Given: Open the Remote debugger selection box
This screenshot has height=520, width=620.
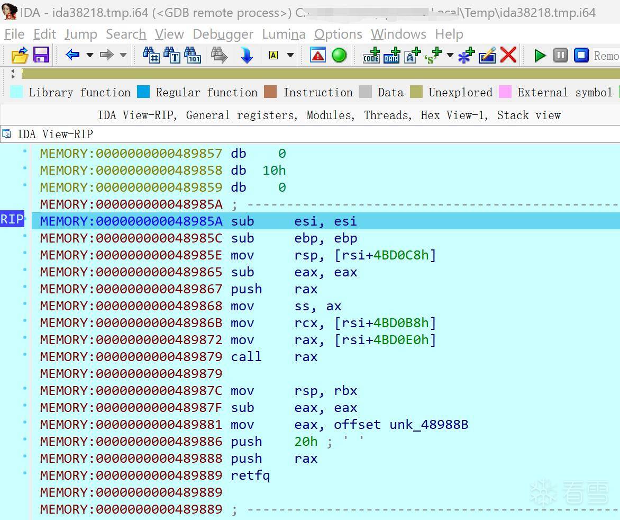Looking at the screenshot, I should (606, 56).
